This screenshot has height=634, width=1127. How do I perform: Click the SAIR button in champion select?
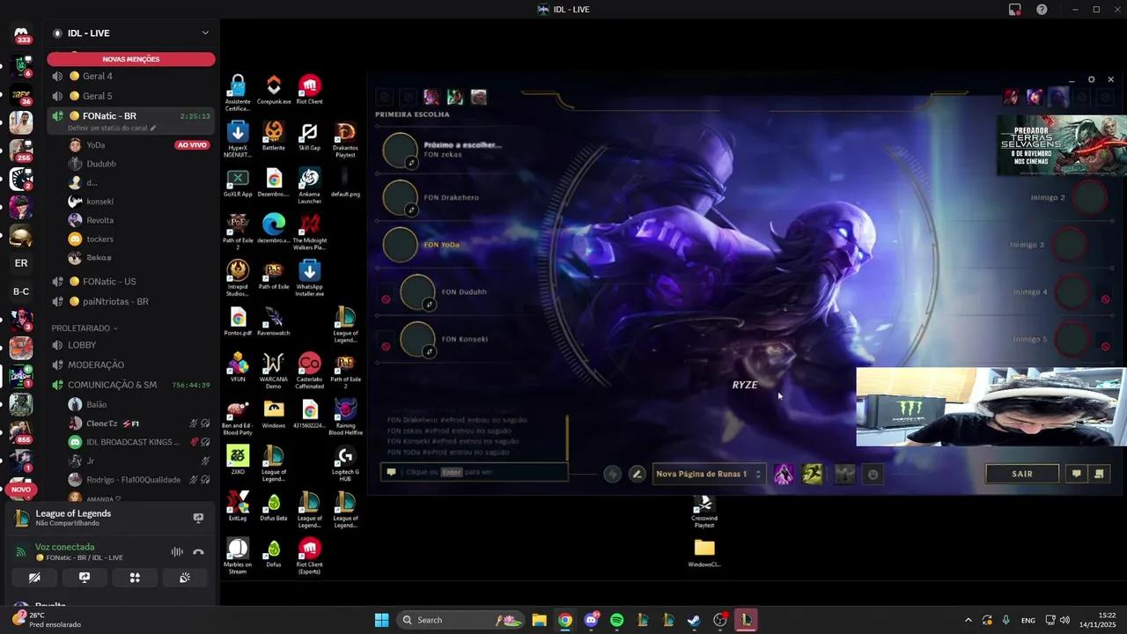(1021, 474)
